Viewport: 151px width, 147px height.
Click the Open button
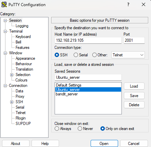[x=104, y=144]
